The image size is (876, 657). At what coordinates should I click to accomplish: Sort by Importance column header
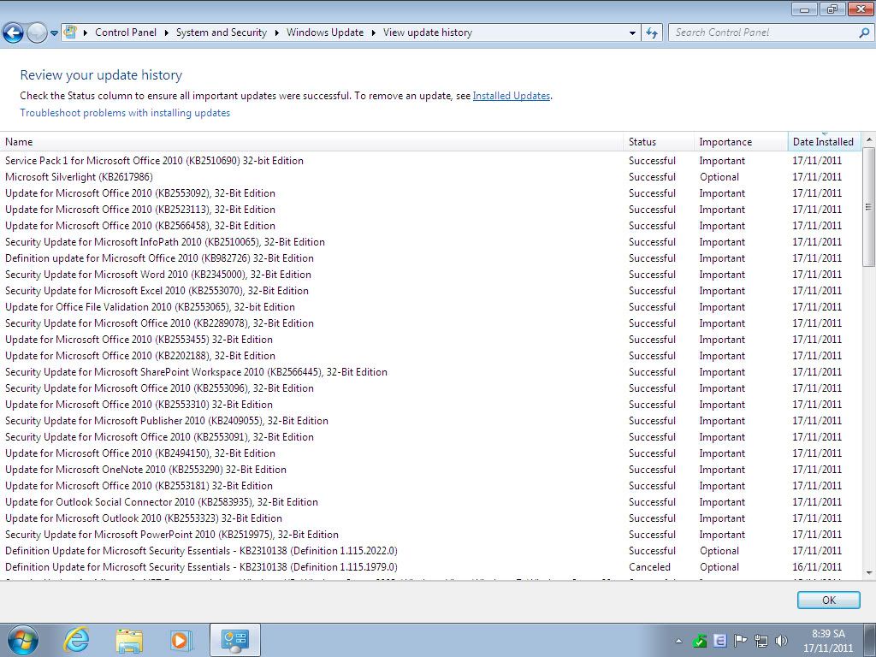pos(741,142)
